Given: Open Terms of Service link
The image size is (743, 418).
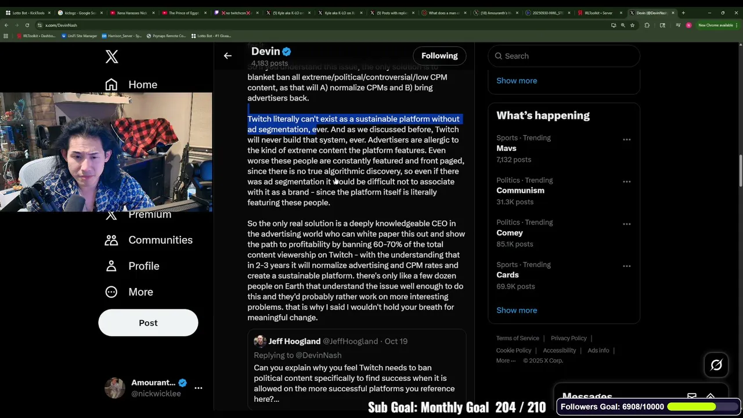Looking at the screenshot, I should pyautogui.click(x=518, y=338).
